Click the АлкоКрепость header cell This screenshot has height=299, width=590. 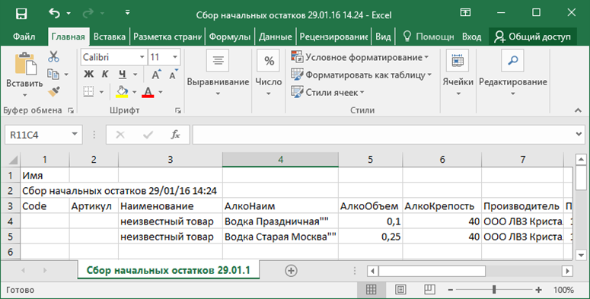click(x=442, y=206)
